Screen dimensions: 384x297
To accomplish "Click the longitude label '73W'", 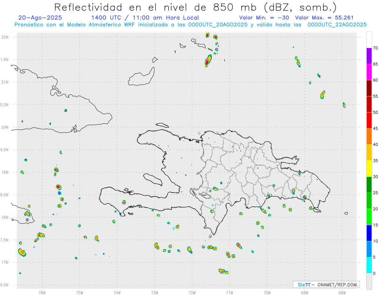I will click(155, 293).
